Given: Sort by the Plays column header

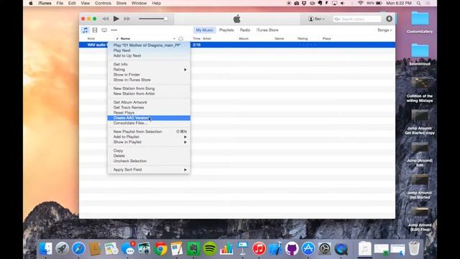Looking at the screenshot, I should click(x=326, y=38).
